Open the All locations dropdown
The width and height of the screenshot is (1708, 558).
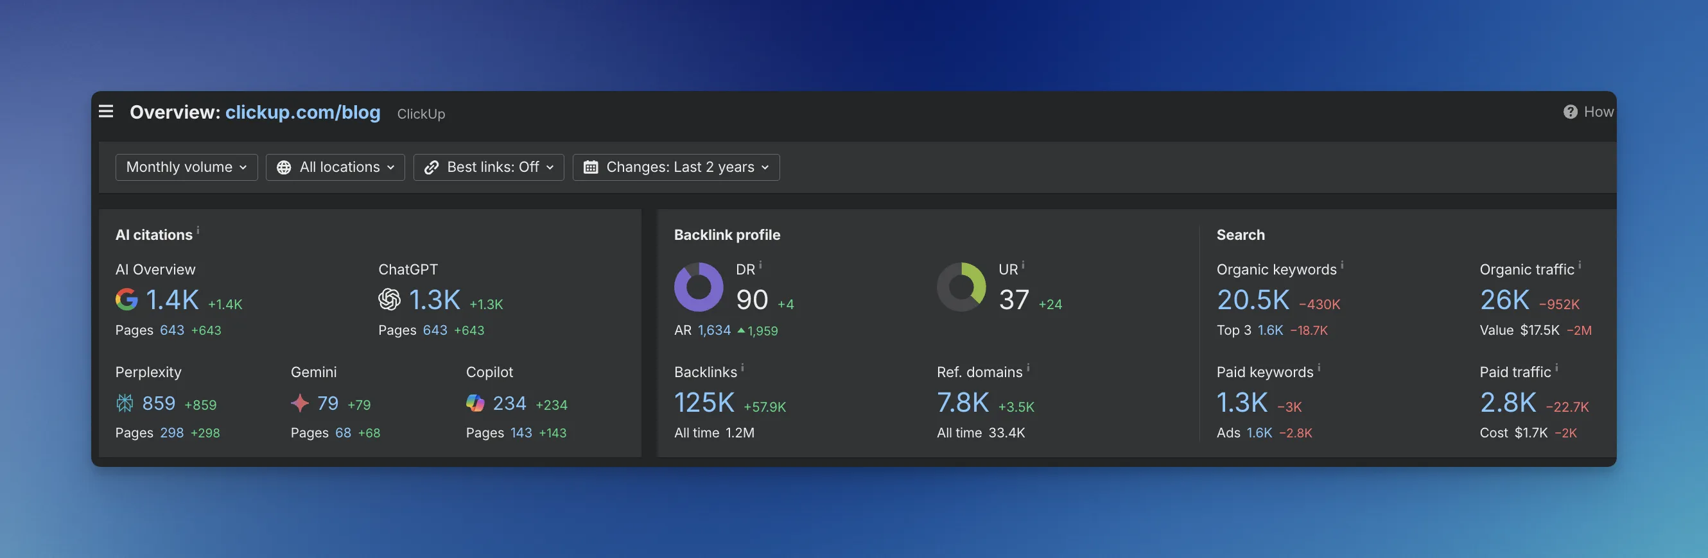click(x=335, y=167)
